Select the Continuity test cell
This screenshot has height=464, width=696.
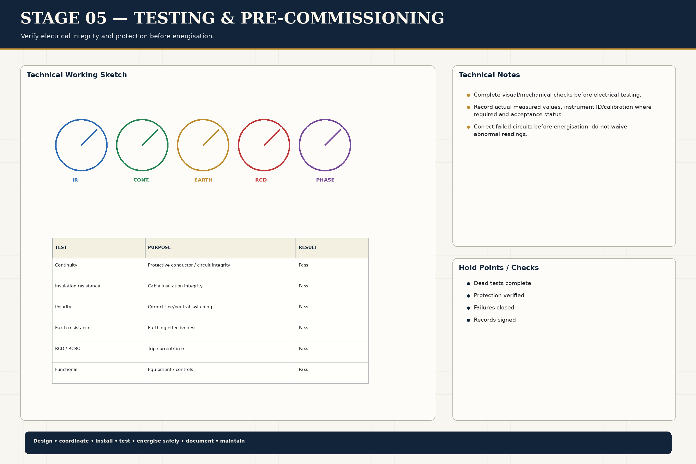point(99,269)
